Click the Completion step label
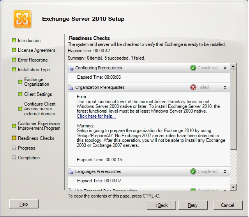This screenshot has height=217, width=249. click(x=29, y=158)
